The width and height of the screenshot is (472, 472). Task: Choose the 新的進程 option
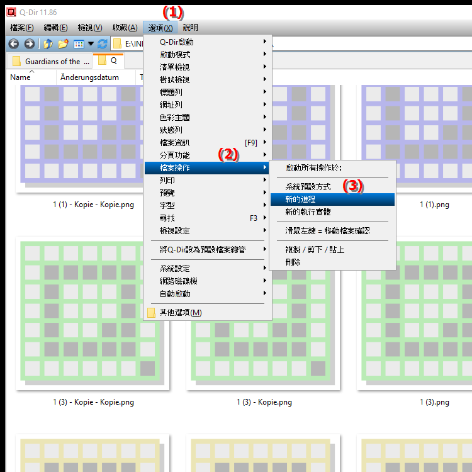click(332, 199)
